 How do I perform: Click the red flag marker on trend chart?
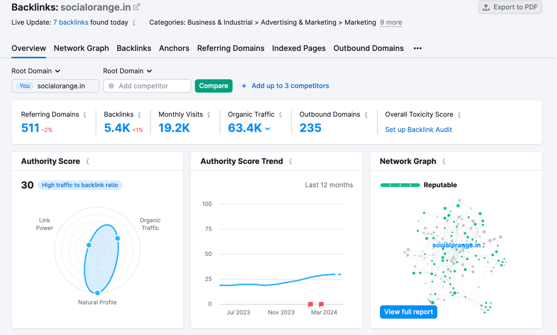tap(311, 304)
